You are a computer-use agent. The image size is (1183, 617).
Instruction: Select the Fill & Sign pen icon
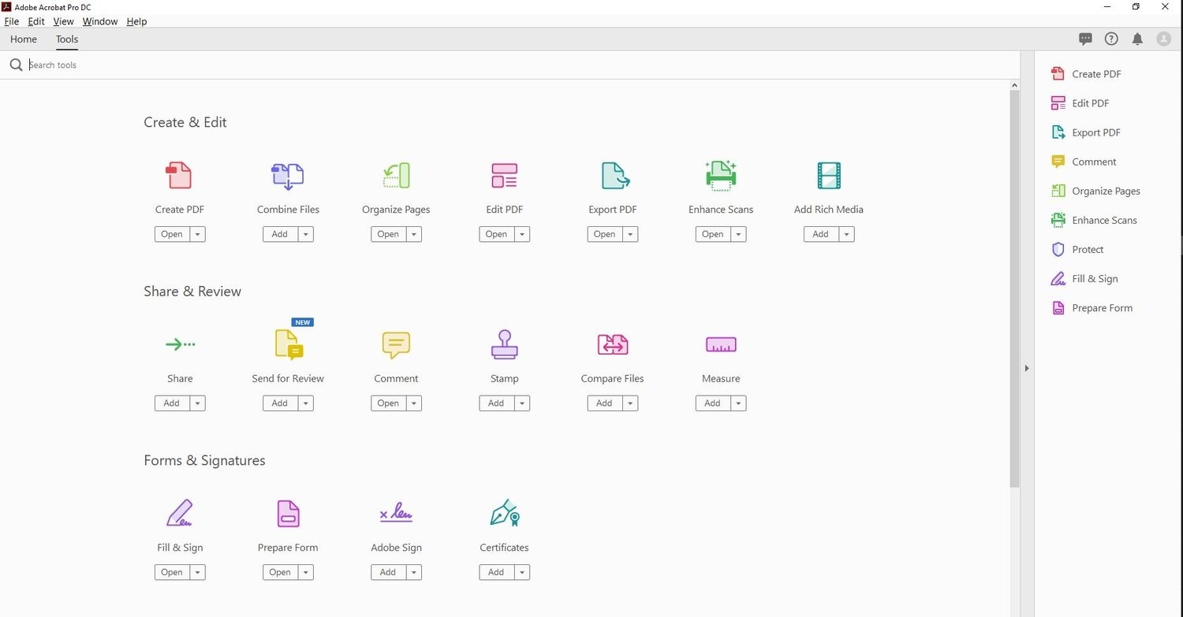pos(179,513)
